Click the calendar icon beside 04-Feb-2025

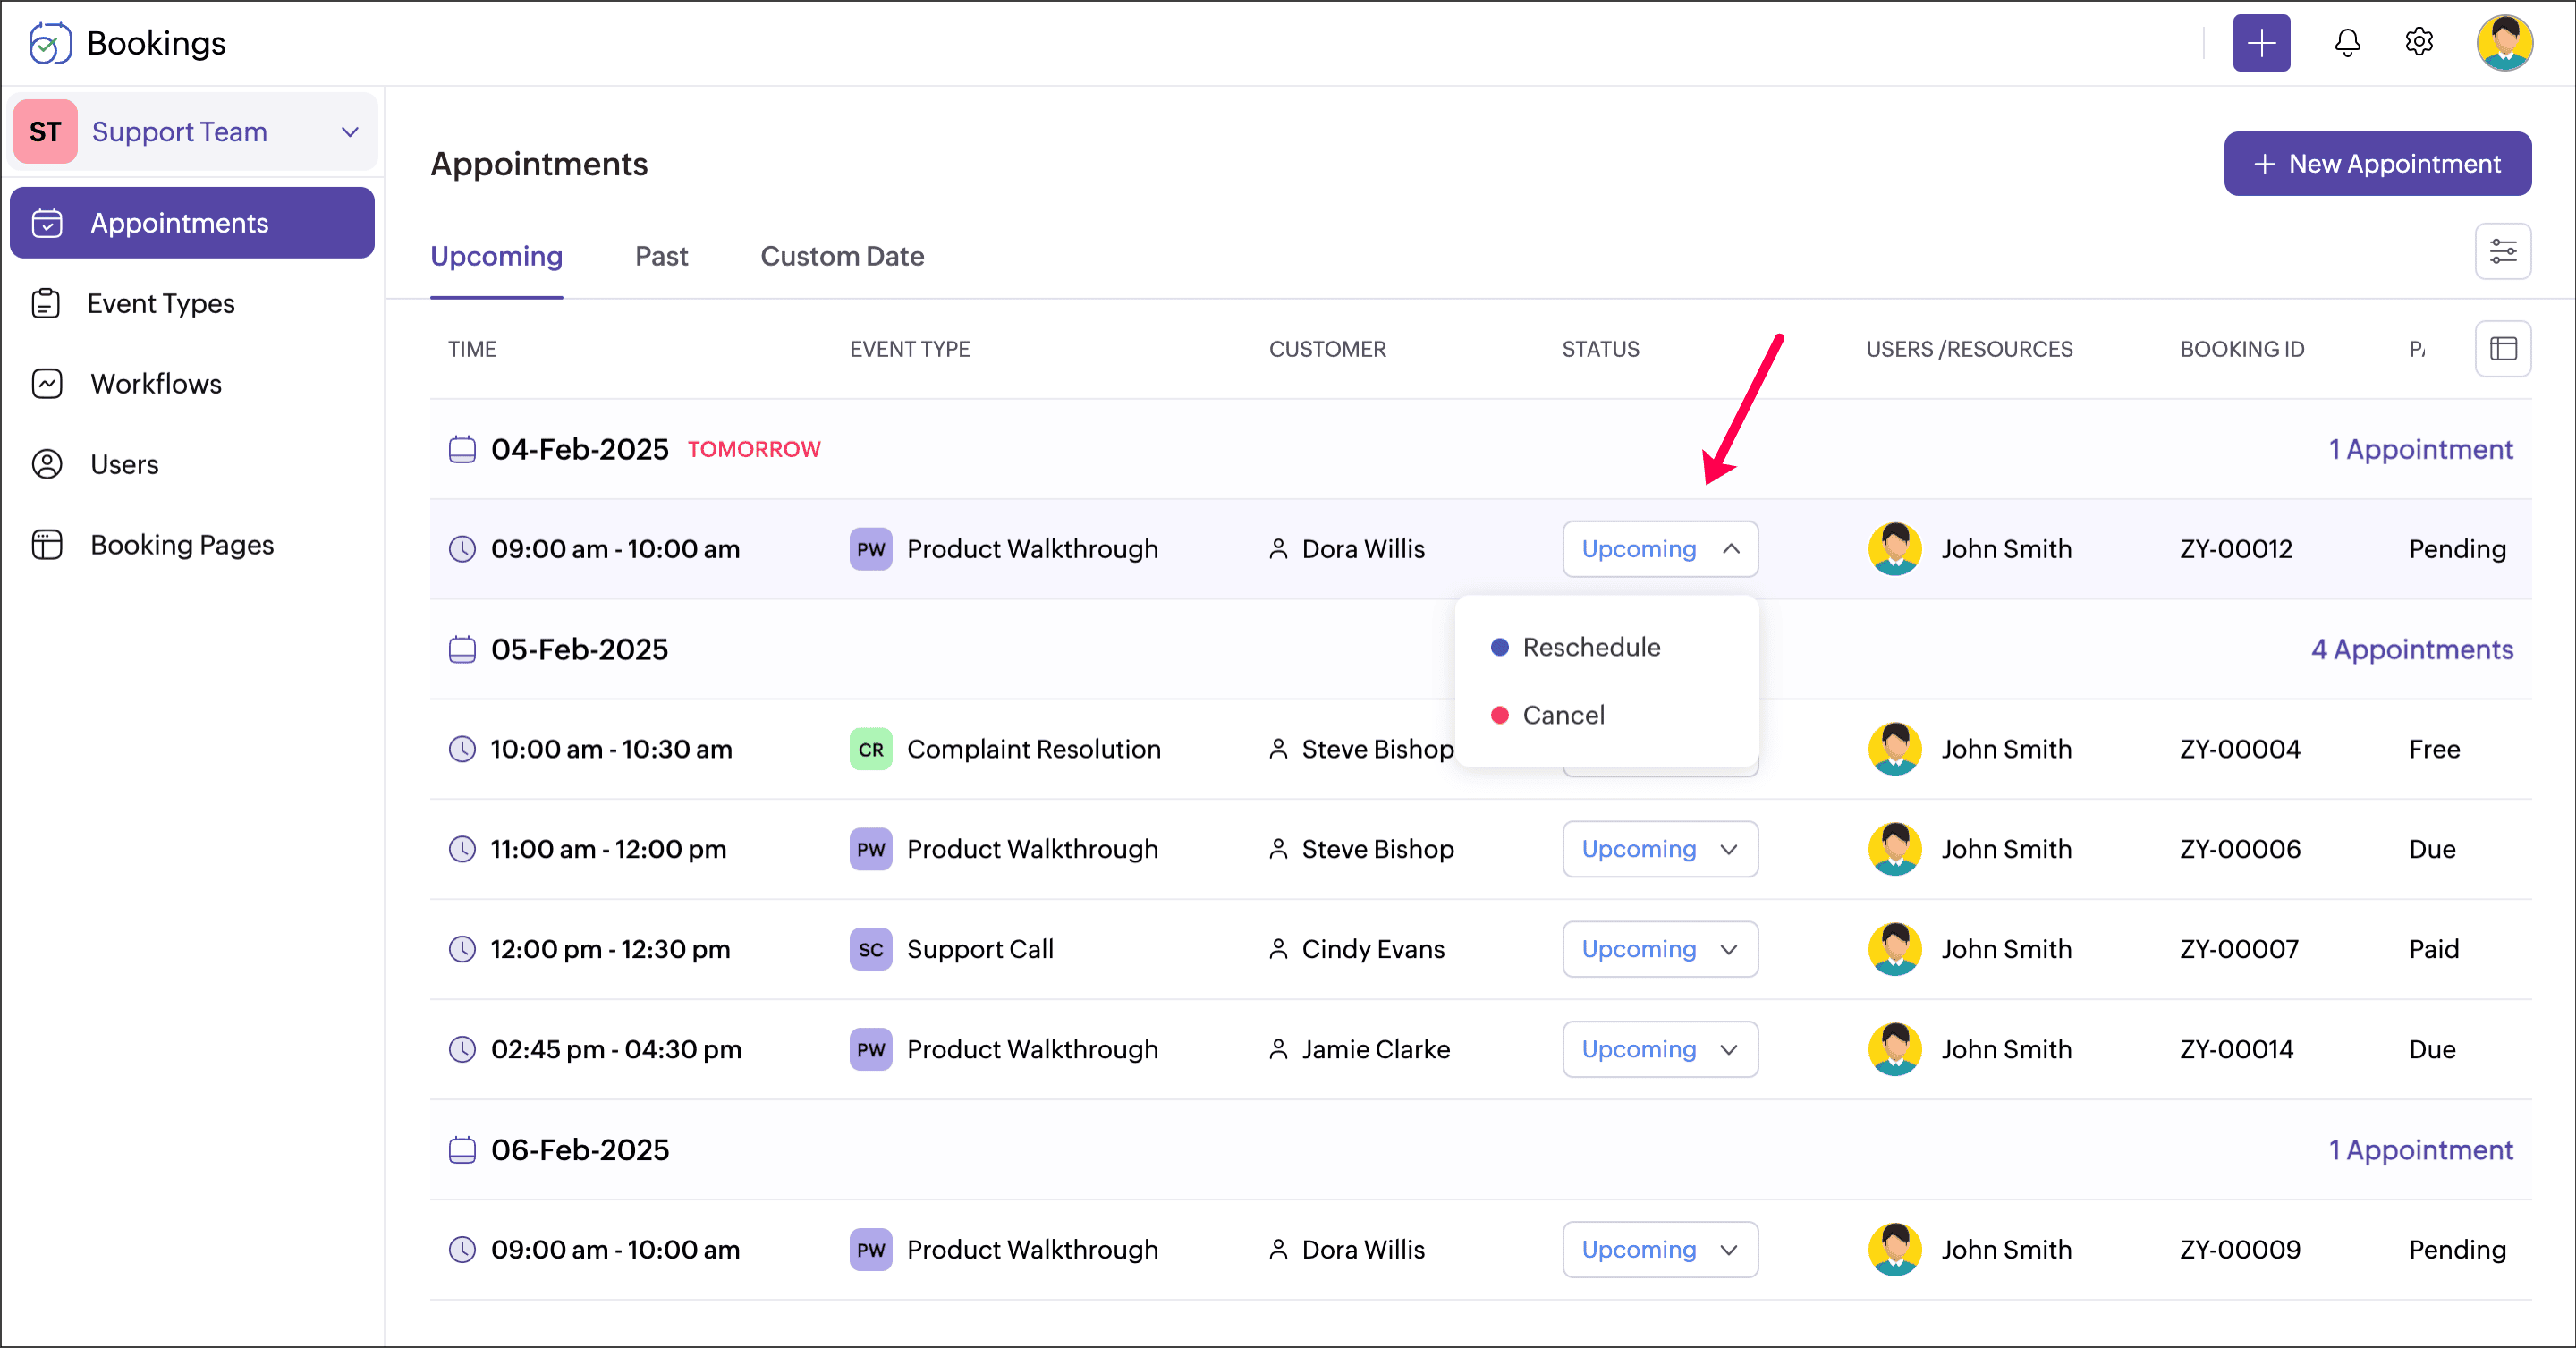[x=462, y=449]
